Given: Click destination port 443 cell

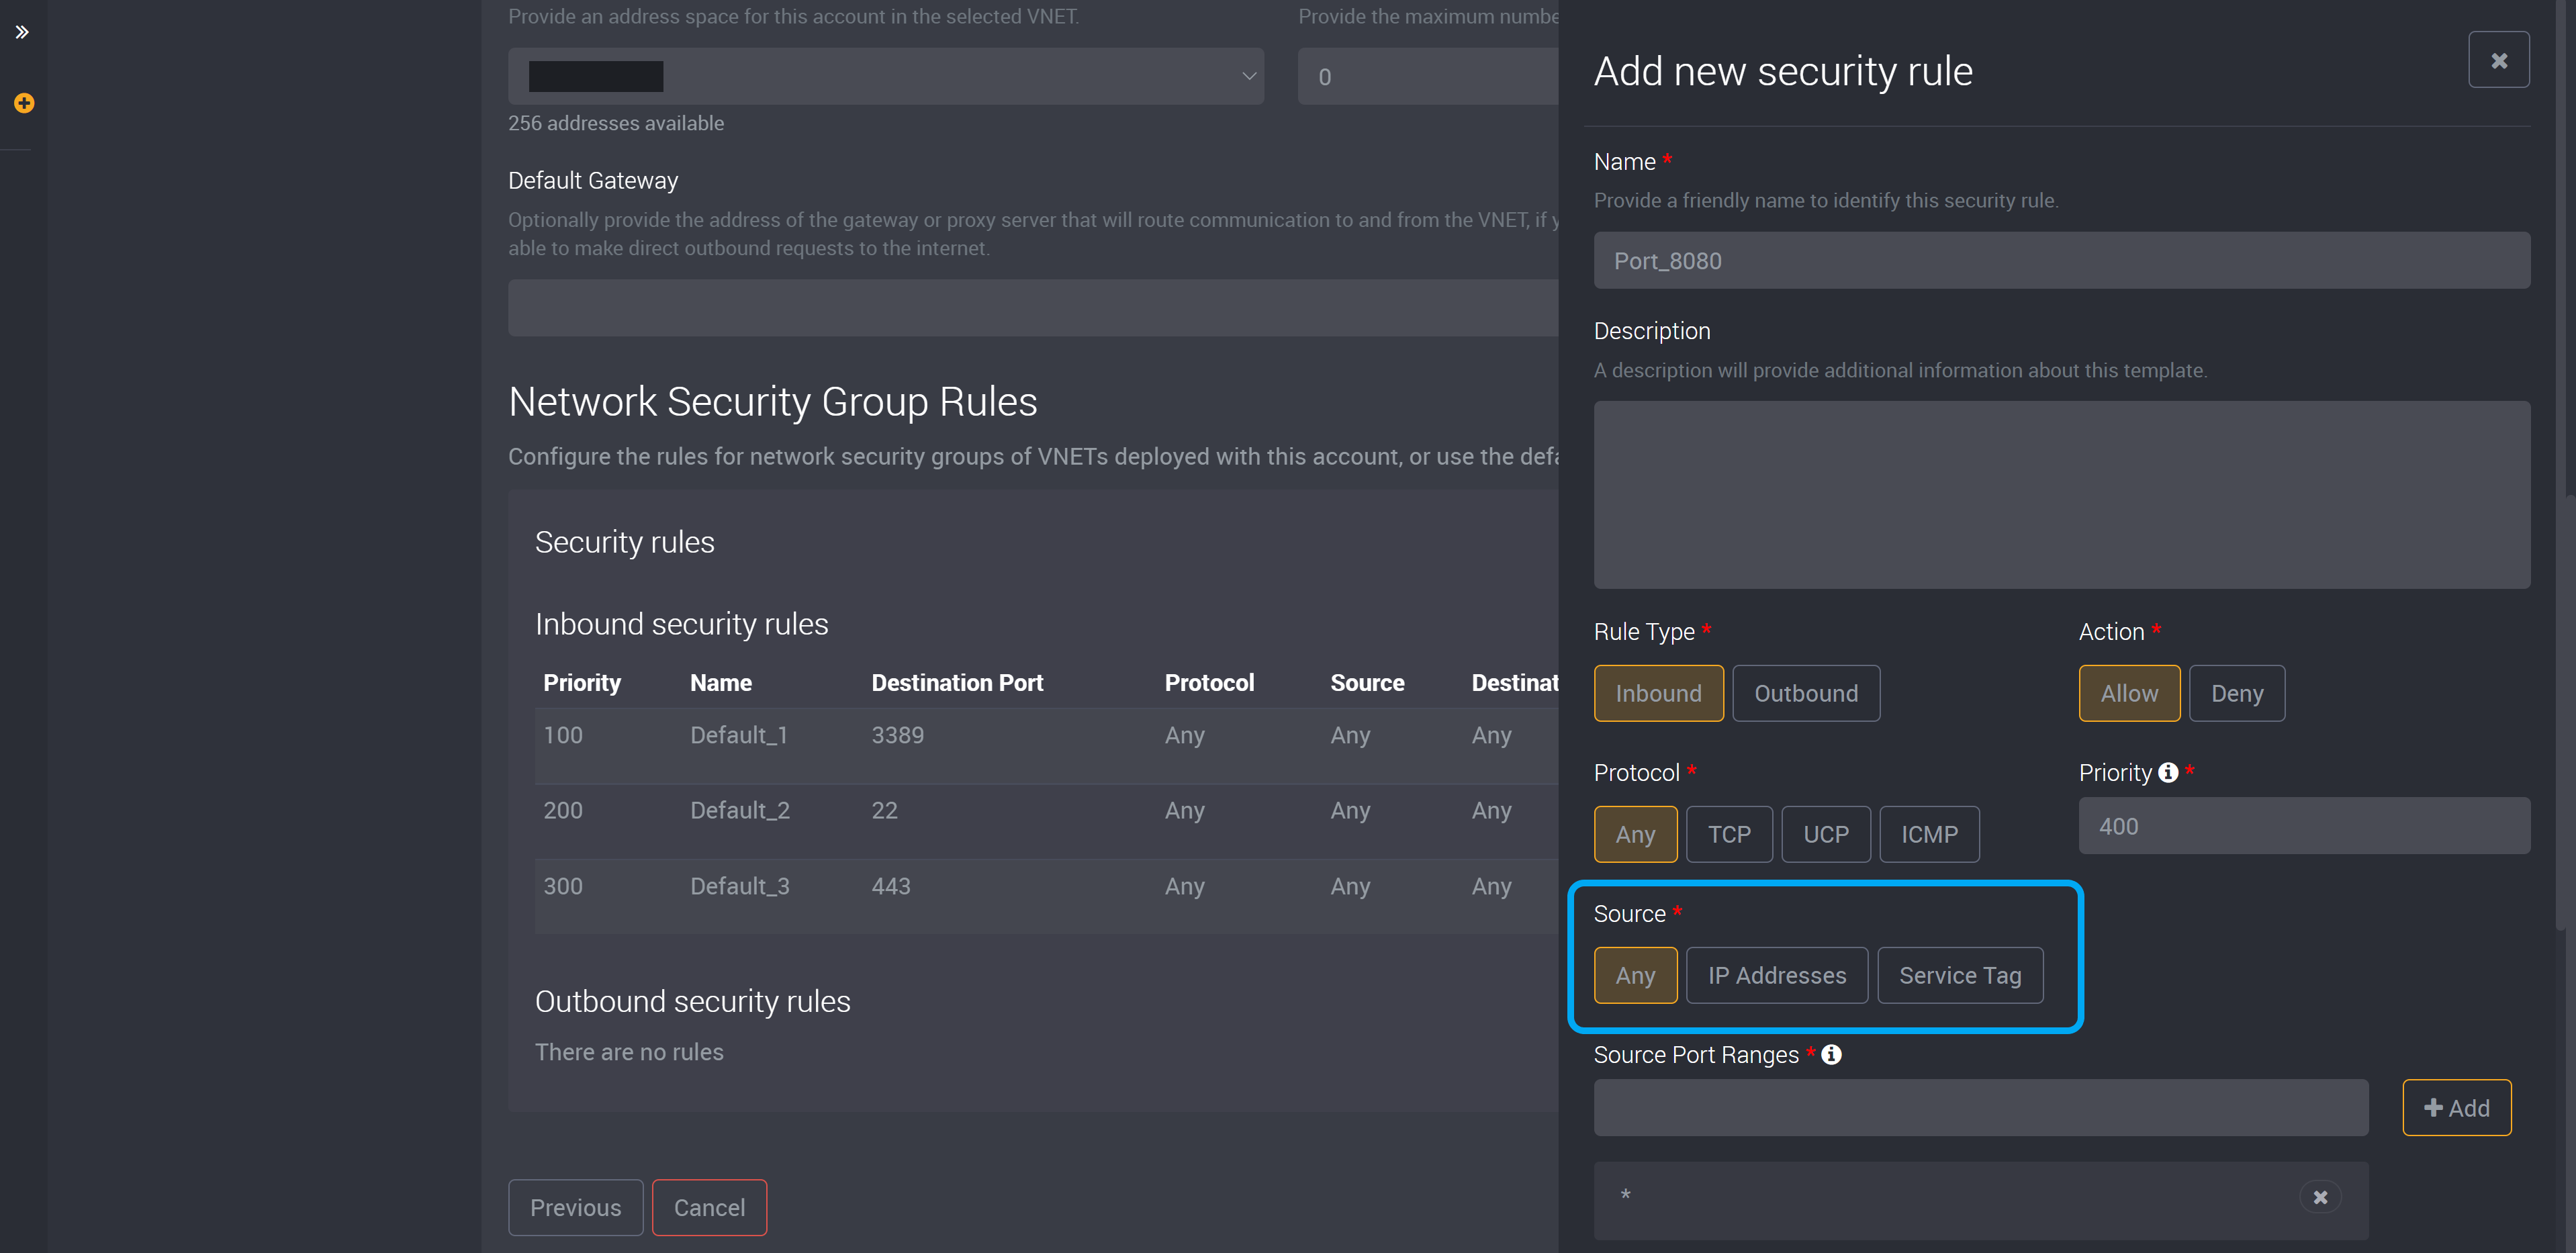Looking at the screenshot, I should tap(890, 886).
